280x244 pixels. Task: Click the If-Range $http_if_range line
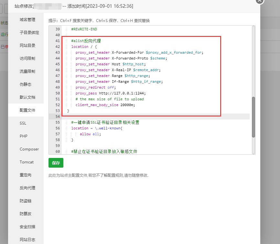coord(119,82)
